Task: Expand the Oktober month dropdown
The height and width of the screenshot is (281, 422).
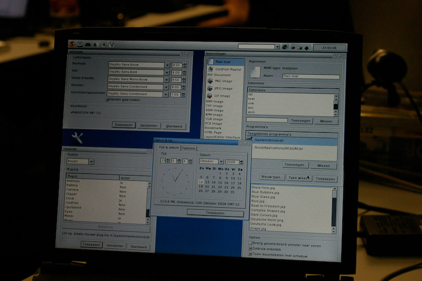Action: pyautogui.click(x=220, y=161)
